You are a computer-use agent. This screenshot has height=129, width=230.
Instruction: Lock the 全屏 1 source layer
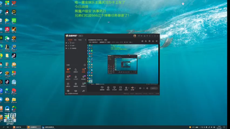(68, 46)
